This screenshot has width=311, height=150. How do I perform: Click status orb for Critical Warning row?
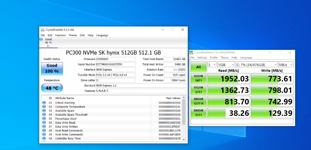coord(44,103)
